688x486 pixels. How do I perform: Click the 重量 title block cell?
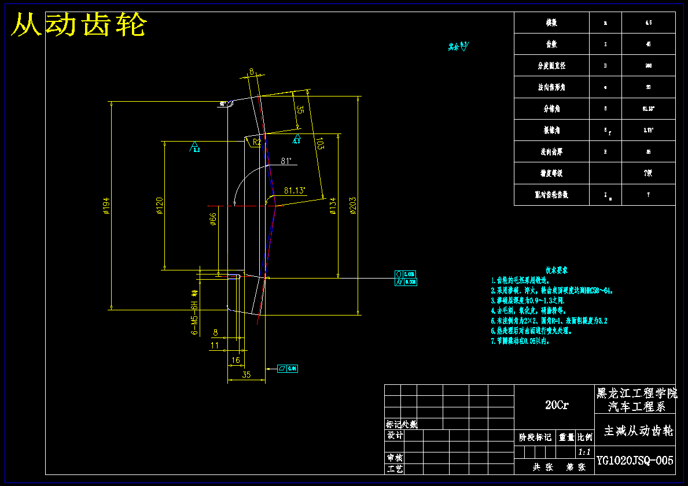pyautogui.click(x=566, y=437)
